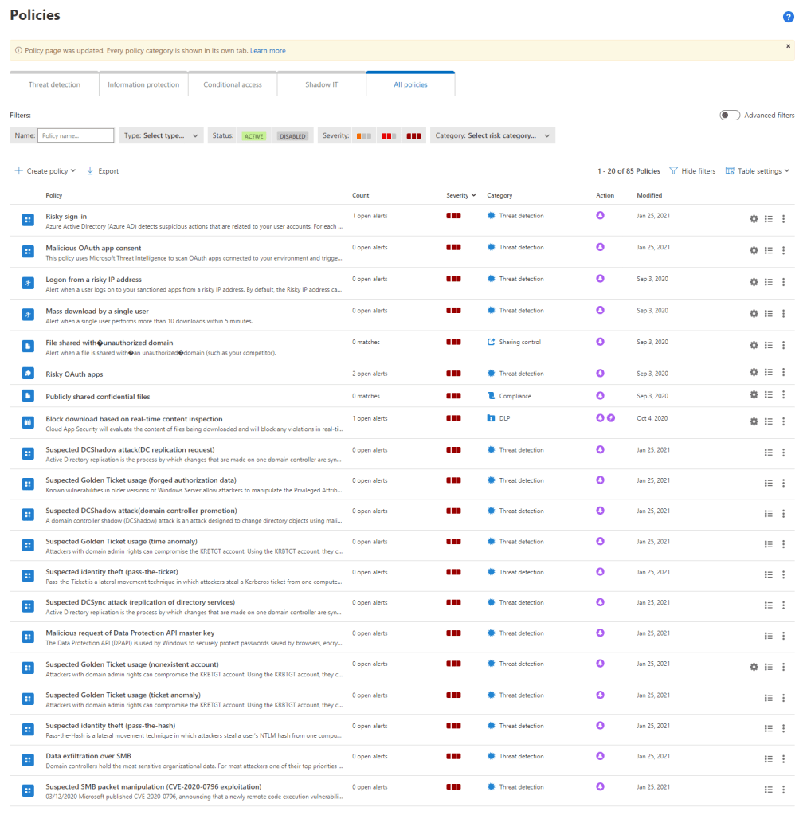Enable the Advanced filters toggle

pyautogui.click(x=730, y=116)
